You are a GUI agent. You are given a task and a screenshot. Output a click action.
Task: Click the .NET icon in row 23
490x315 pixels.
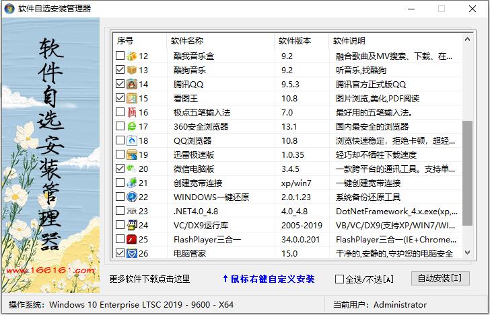click(x=131, y=211)
